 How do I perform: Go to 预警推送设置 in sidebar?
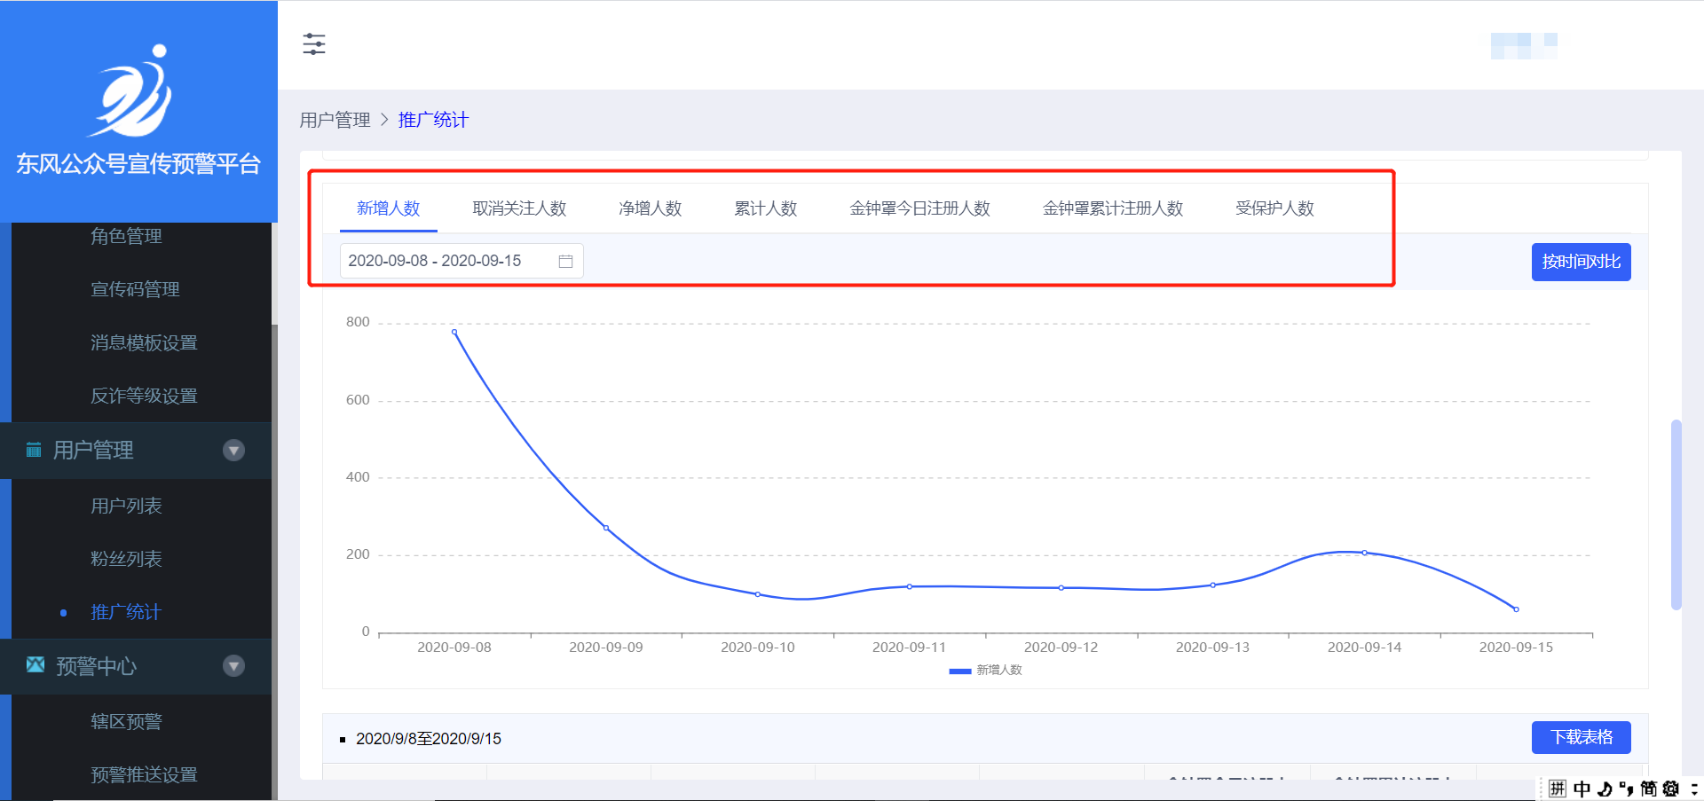144,774
